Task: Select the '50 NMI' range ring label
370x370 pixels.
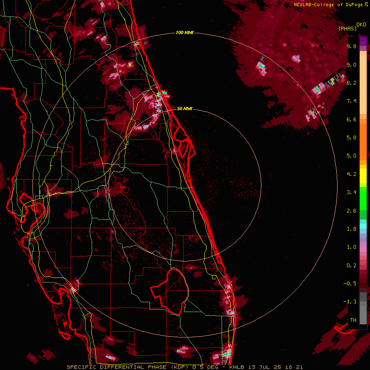Action: pos(185,109)
